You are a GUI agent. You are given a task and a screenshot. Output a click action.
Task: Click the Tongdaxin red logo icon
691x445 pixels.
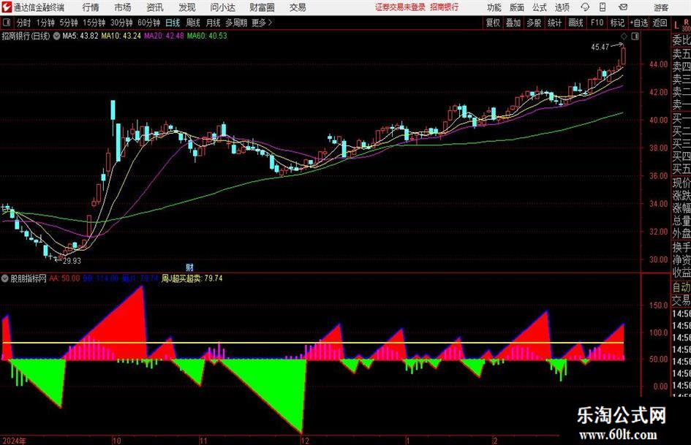click(x=7, y=7)
